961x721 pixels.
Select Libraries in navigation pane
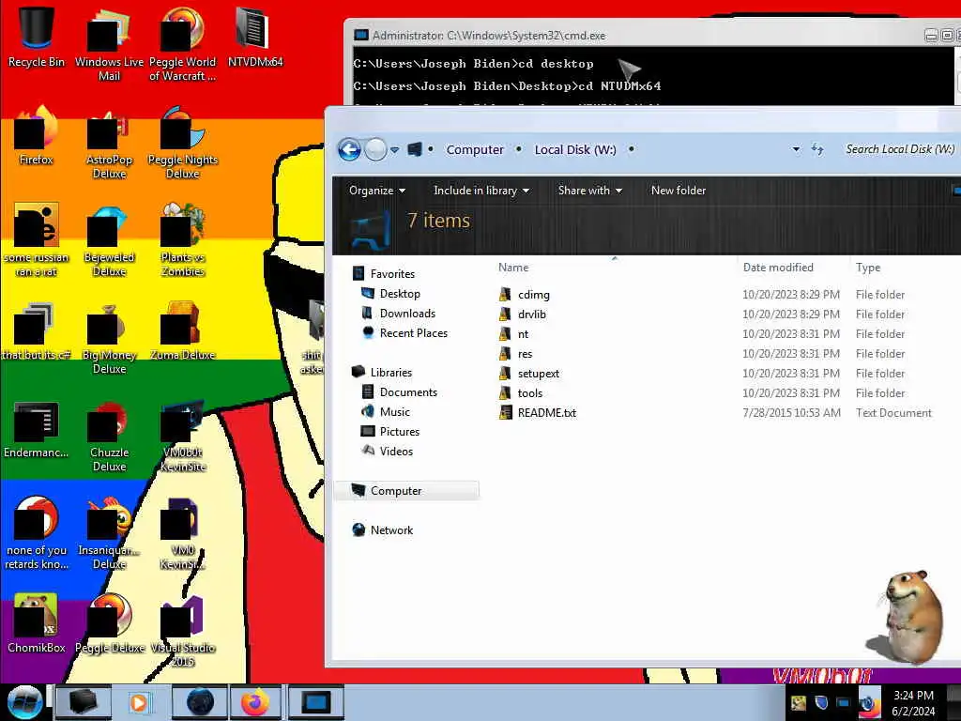[383, 372]
